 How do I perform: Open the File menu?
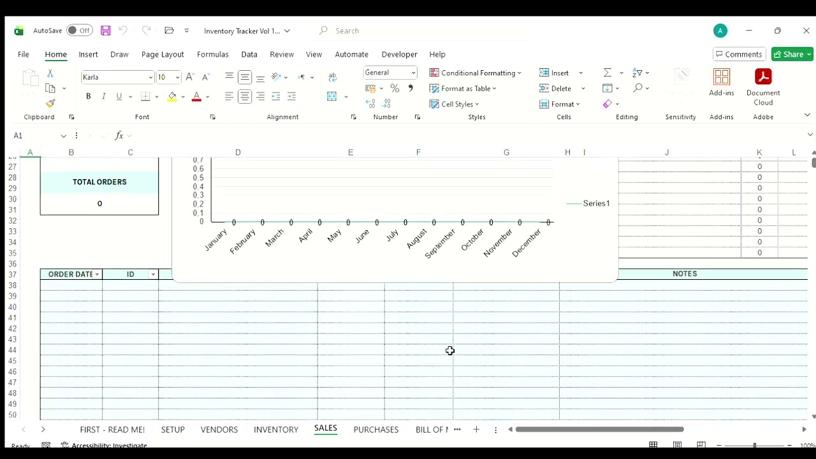click(x=24, y=54)
